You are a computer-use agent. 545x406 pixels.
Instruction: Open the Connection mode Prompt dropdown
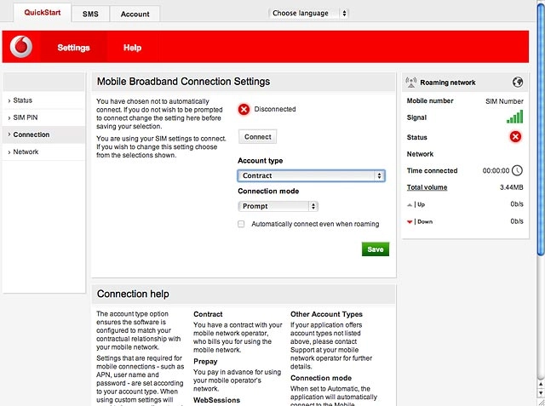tap(278, 206)
